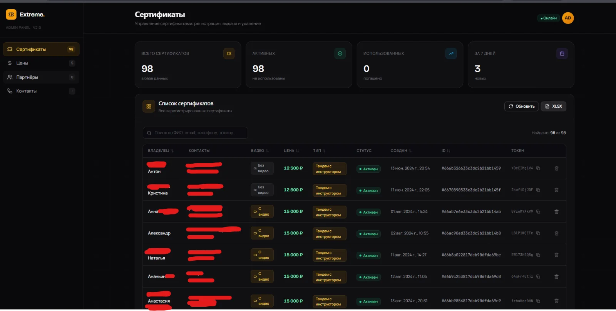Viewport: 616px width, 311px height.
Task: Sort the table by the Создан column
Action: click(x=401, y=151)
